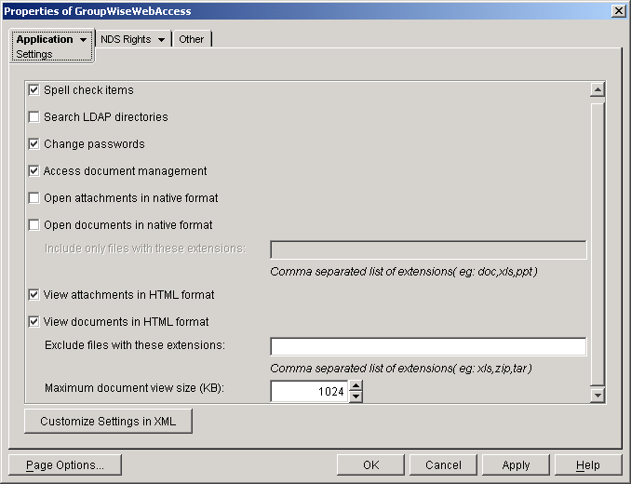Open Help for this dialog
Viewport: 631px width, 484px height.
point(588,465)
